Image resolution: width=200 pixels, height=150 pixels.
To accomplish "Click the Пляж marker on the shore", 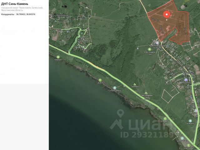I will pyautogui.click(x=165, y=118).
